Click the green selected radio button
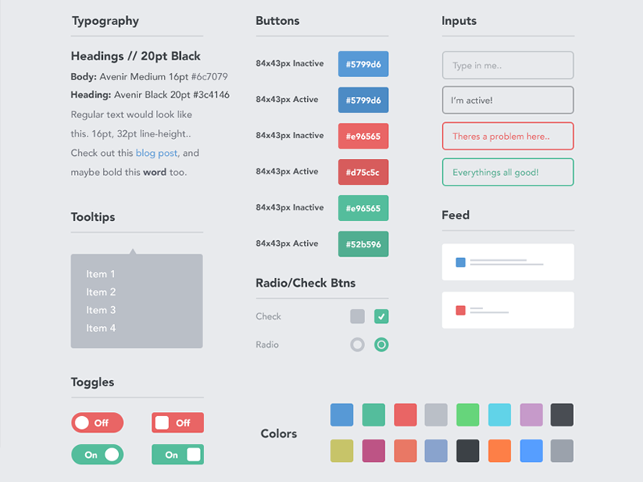This screenshot has height=482, width=643. (x=382, y=345)
